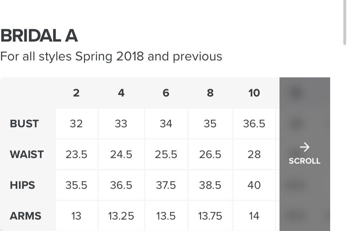The width and height of the screenshot is (349, 231).
Task: Click the BRIDAL A heading
Action: (39, 36)
